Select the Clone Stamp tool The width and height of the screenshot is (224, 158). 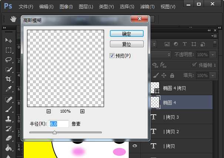pos(9,119)
